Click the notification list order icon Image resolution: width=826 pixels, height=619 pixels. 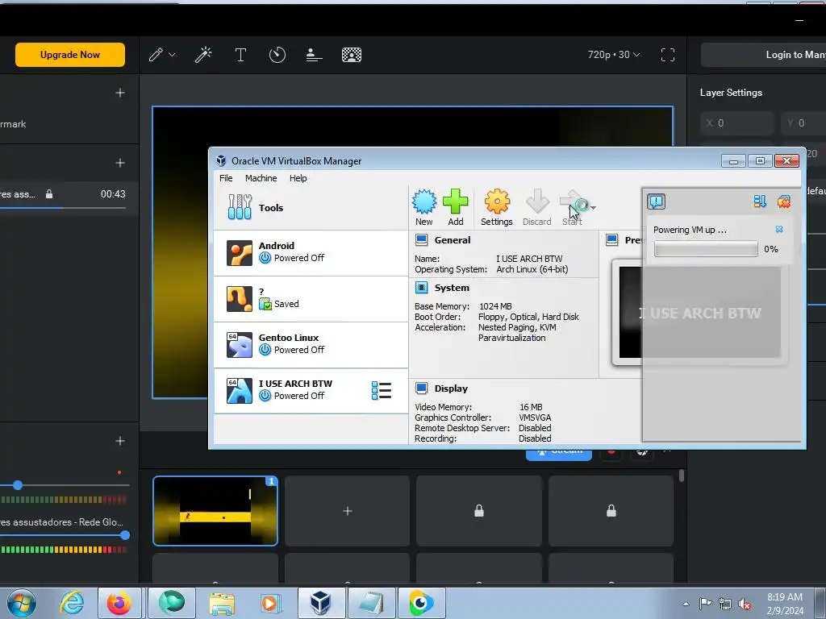point(760,201)
